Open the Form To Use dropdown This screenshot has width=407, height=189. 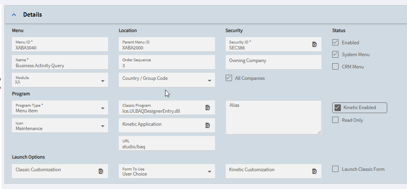coord(209,171)
